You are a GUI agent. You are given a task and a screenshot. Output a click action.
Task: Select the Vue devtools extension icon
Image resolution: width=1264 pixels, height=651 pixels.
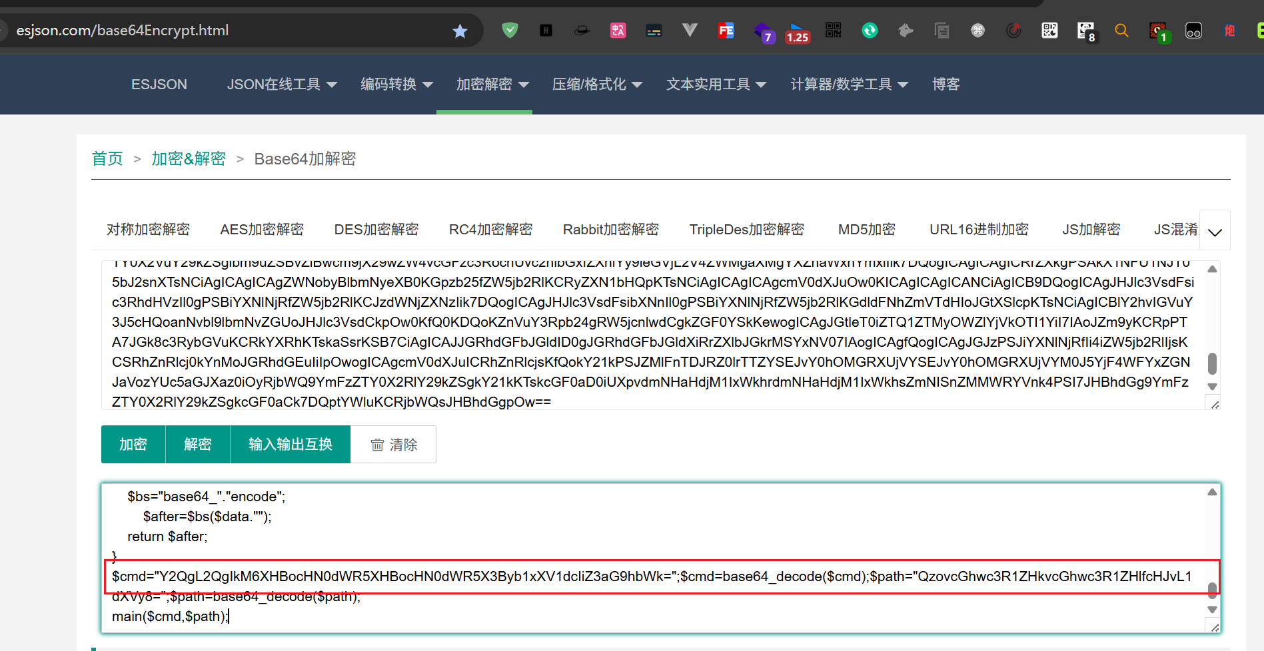coord(690,30)
